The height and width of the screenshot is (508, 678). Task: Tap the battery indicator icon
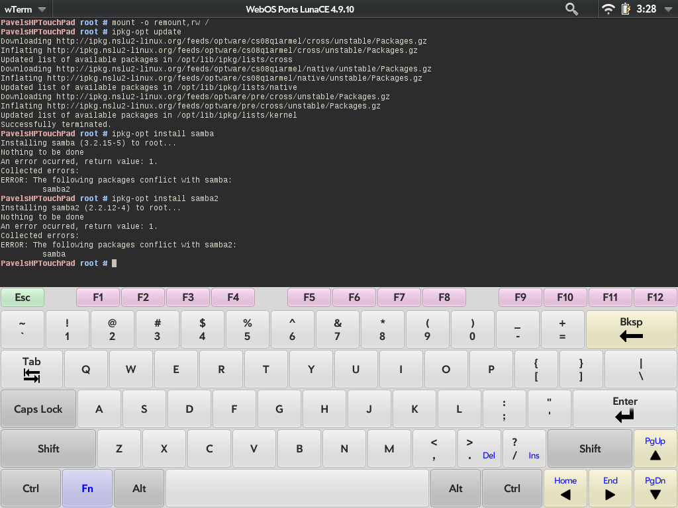click(626, 9)
